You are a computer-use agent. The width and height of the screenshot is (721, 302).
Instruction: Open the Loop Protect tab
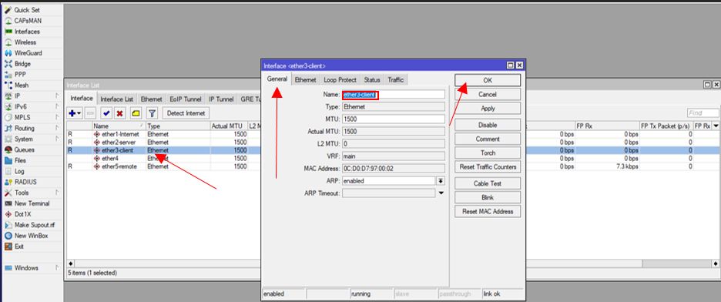(x=340, y=80)
